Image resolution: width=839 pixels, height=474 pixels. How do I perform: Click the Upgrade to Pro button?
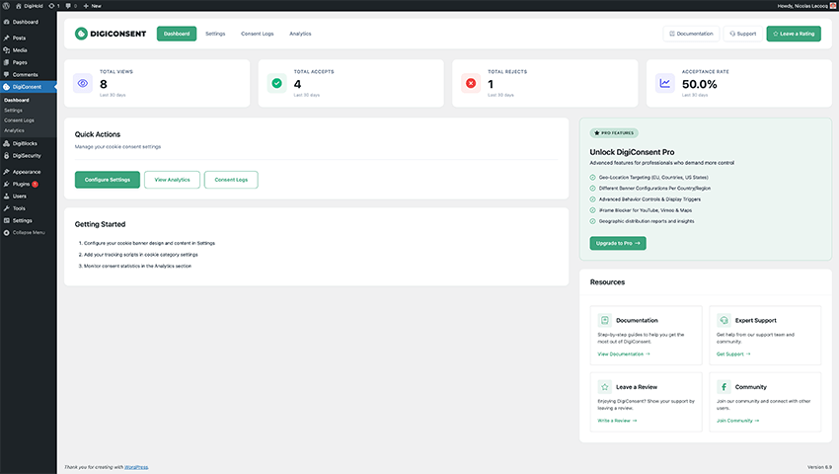coord(618,243)
